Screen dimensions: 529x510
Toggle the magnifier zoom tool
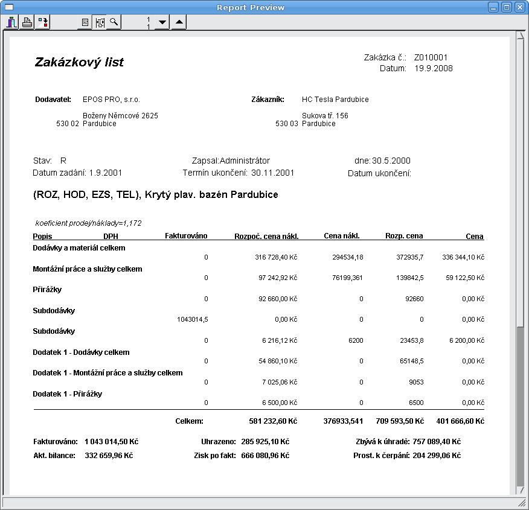point(114,23)
